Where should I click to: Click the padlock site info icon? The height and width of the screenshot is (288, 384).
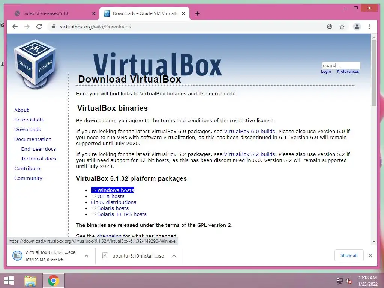(54, 27)
